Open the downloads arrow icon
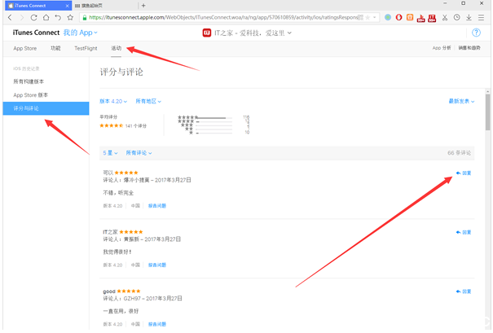The width and height of the screenshot is (493, 333). click(469, 18)
